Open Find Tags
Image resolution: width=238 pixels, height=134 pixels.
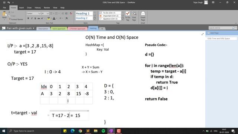click(x=134, y=16)
